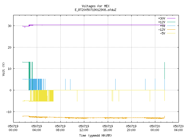The width and height of the screenshot is (184, 138).
Task: Click the '-5V' legend label
Action: click(x=162, y=33)
